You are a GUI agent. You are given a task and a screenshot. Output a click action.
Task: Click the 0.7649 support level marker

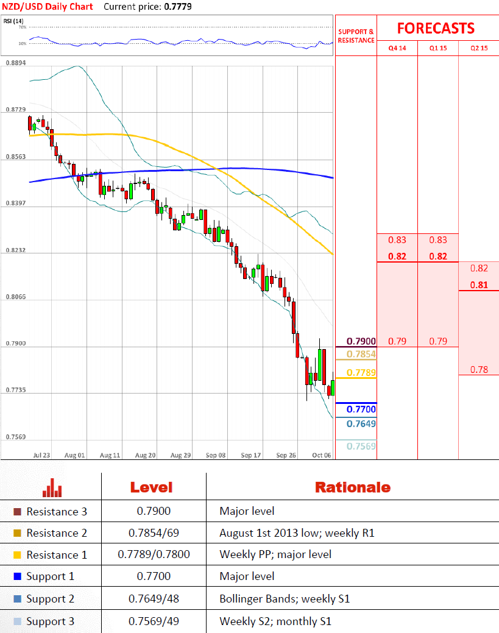361,424
